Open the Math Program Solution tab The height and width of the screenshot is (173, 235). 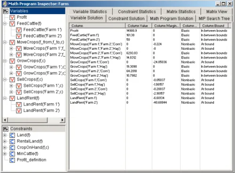pos(172,18)
